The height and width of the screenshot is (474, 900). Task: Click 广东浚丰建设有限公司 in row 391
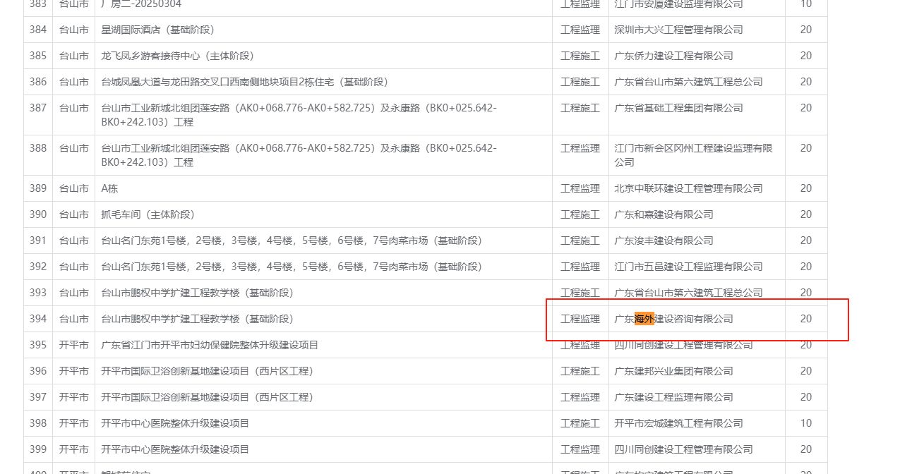coord(664,241)
